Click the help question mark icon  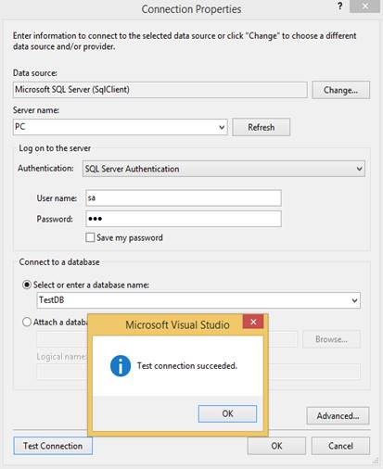(x=340, y=6)
